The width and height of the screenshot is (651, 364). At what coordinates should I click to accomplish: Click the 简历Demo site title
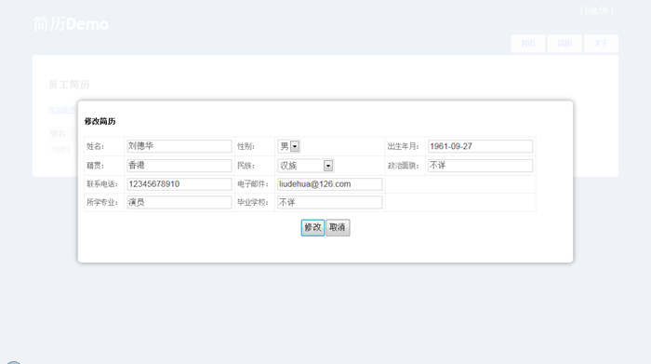click(71, 24)
